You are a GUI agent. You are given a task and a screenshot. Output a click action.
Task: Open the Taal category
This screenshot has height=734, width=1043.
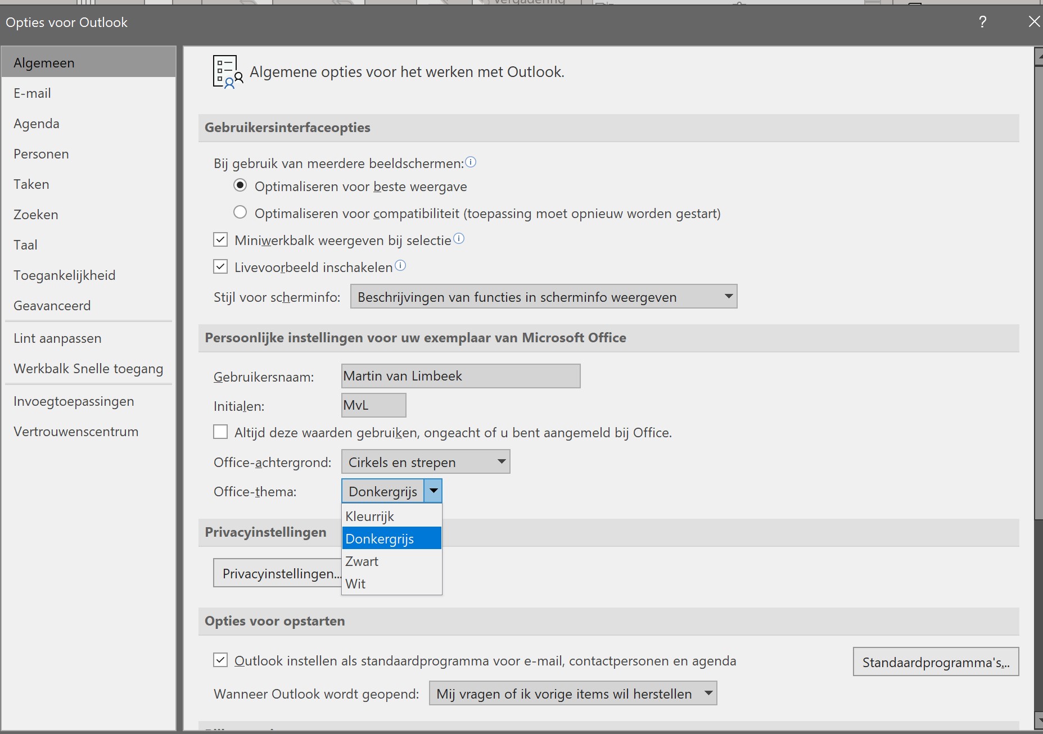pos(89,244)
